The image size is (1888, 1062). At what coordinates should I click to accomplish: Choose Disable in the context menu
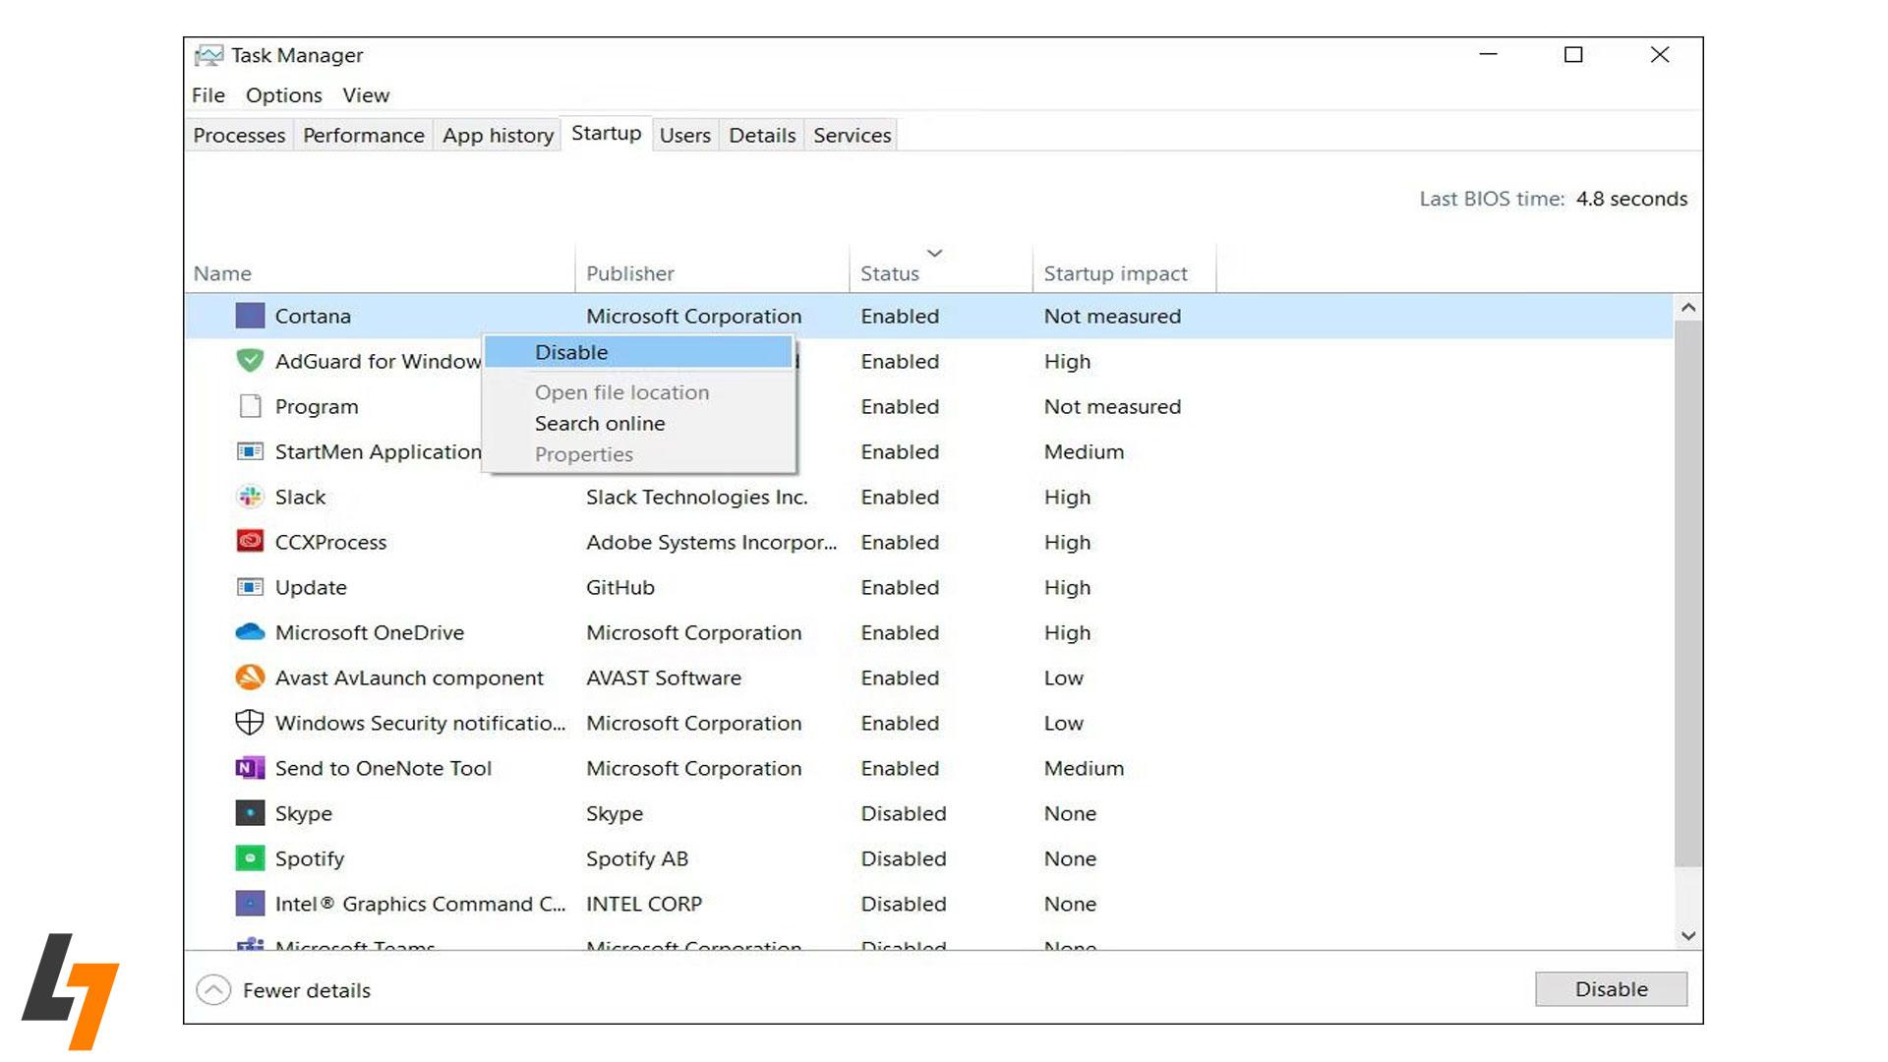tap(571, 352)
